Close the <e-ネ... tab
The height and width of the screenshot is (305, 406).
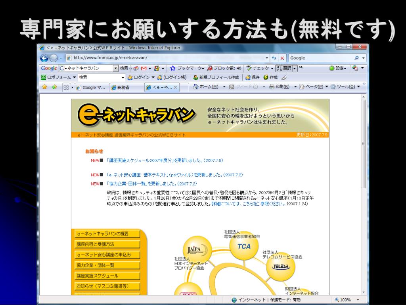click(175, 87)
